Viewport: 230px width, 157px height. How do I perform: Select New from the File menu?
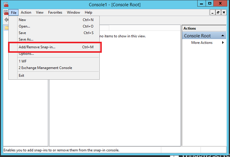point(22,20)
